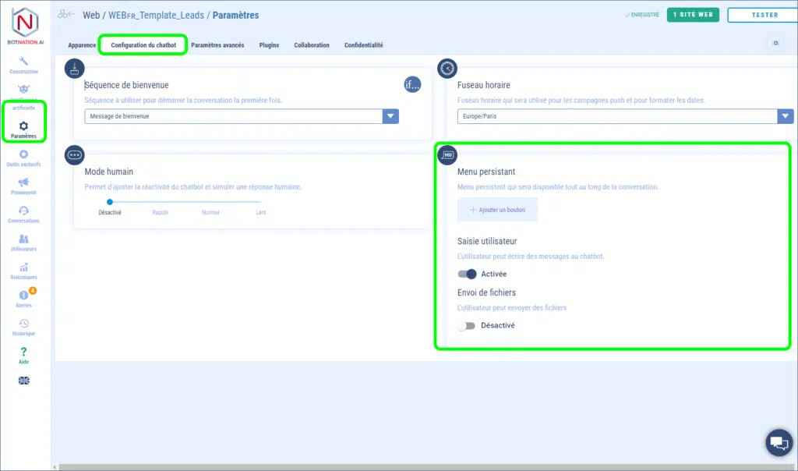Image resolution: width=798 pixels, height=471 pixels.
Task: Go to Conversations in the sidebar
Action: click(23, 211)
